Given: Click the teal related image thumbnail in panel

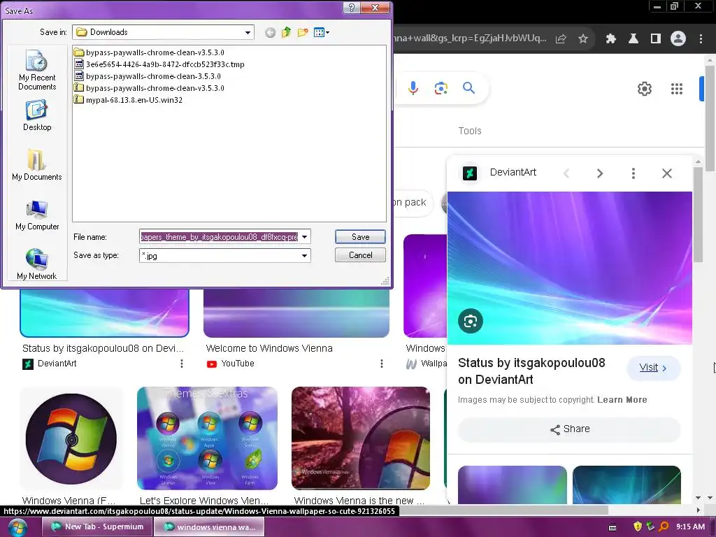Looking at the screenshot, I should tap(626, 485).
